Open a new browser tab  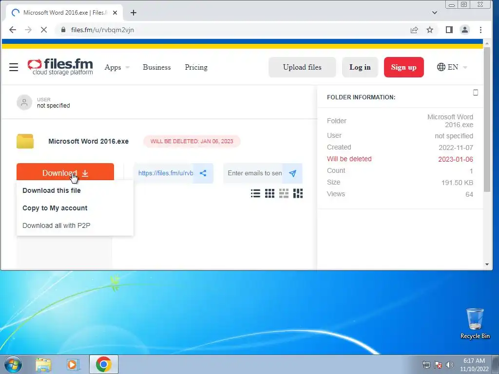pos(134,13)
